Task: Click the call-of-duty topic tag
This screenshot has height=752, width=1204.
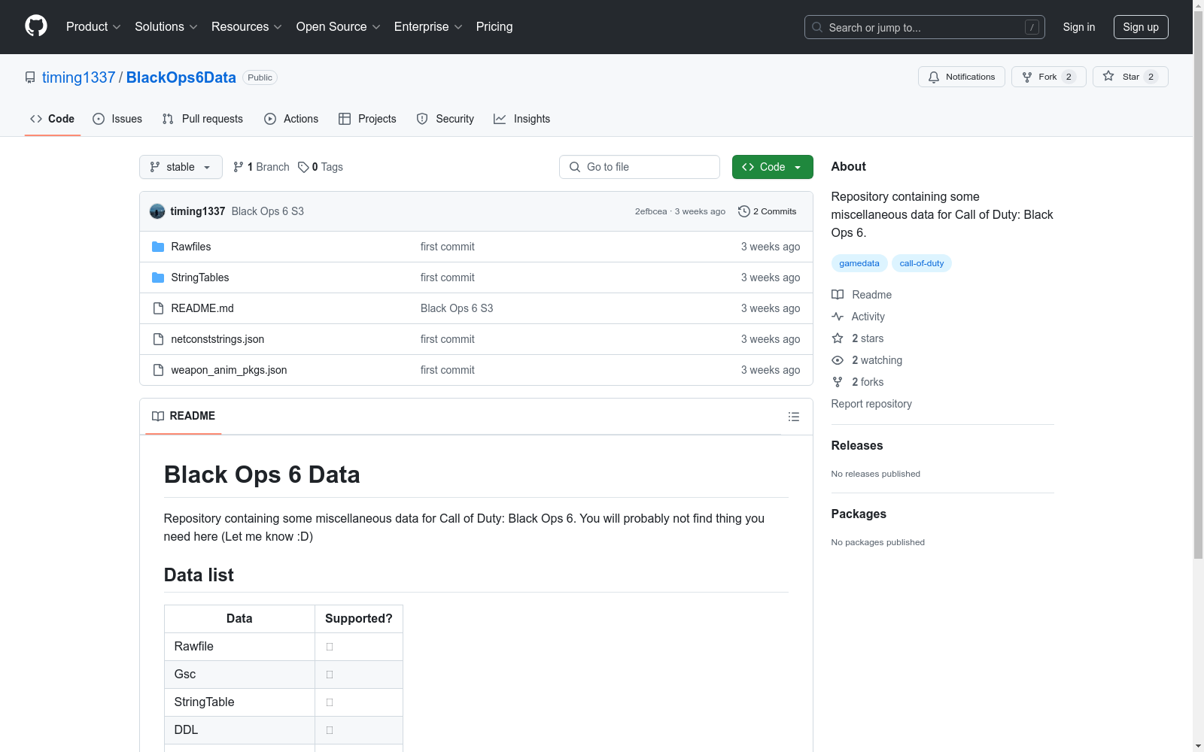Action: coord(922,263)
